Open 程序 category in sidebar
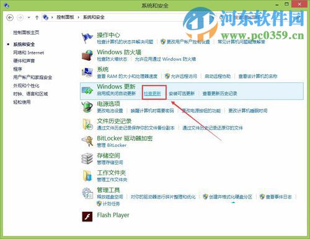This screenshot has height=239, width=310. (17, 69)
